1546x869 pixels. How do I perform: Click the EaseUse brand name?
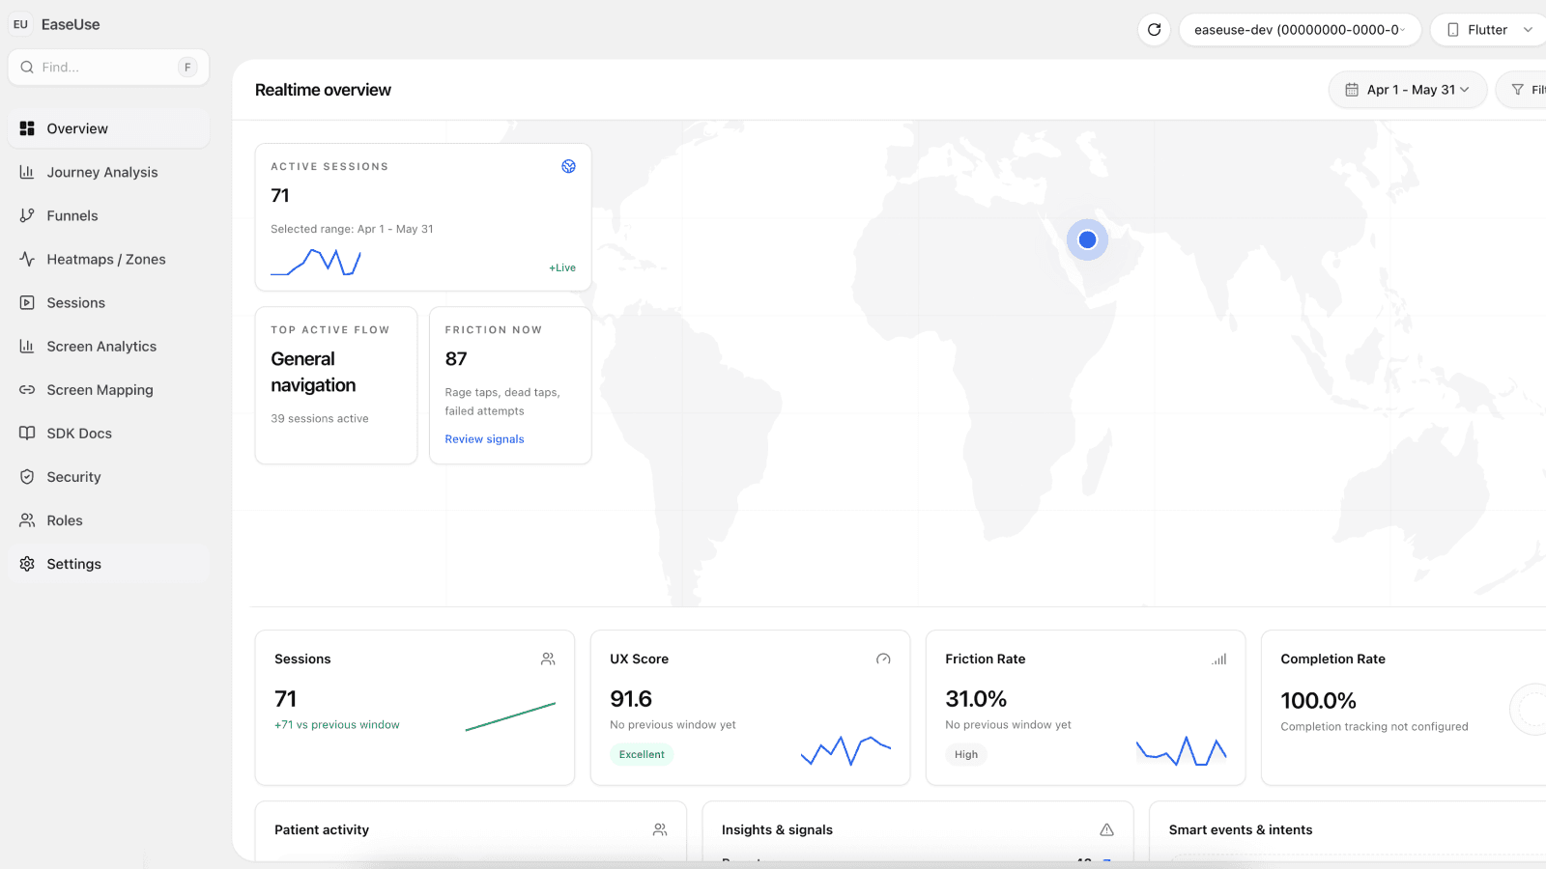71,24
